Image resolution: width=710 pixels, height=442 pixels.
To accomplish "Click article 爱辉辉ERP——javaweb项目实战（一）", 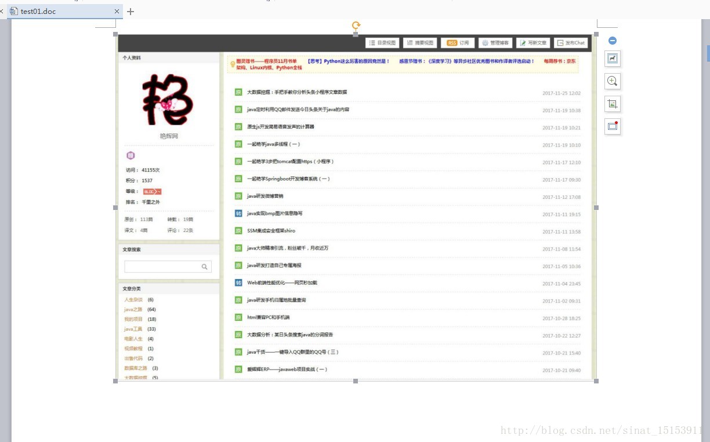I will (x=287, y=369).
